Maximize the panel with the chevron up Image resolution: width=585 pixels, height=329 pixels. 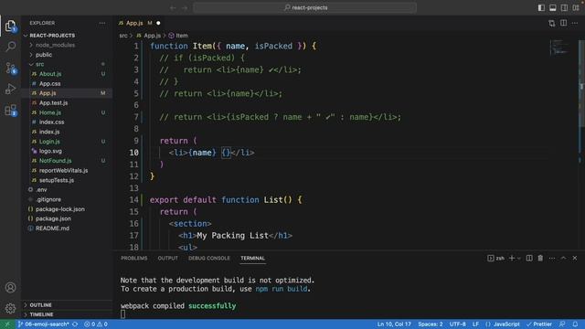(x=563, y=258)
